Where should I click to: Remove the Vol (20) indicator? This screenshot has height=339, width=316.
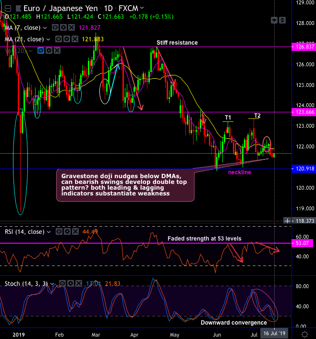coord(57,50)
